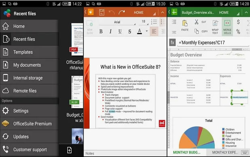The width and height of the screenshot is (250, 157).
Task: Click the home house icon
Action: coord(6,26)
